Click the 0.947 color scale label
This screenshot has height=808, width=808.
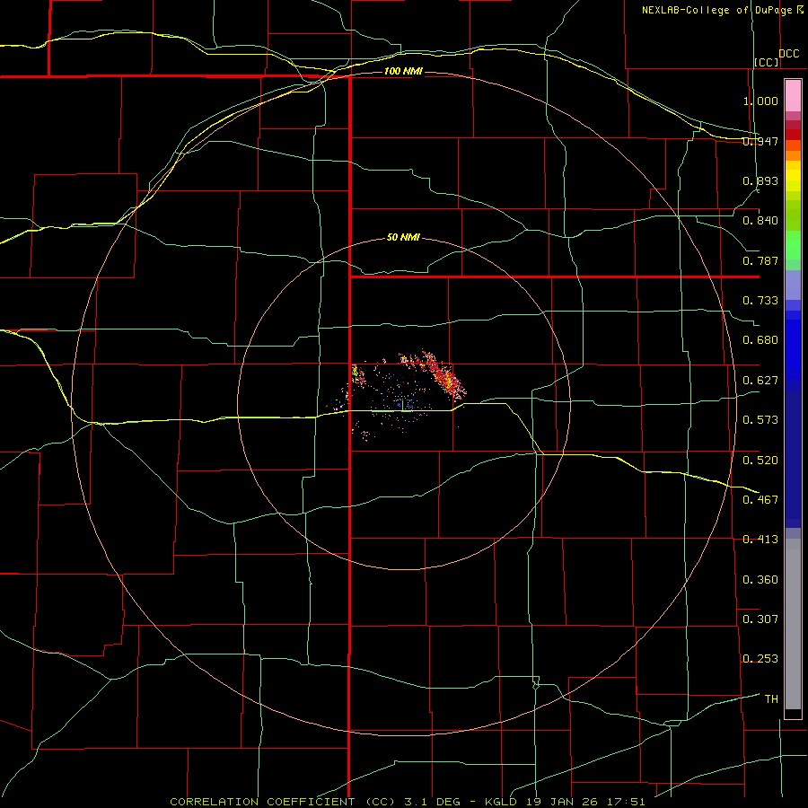(760, 141)
